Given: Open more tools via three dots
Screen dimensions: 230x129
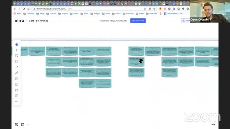Looking at the screenshot, I should (x=17, y=102).
